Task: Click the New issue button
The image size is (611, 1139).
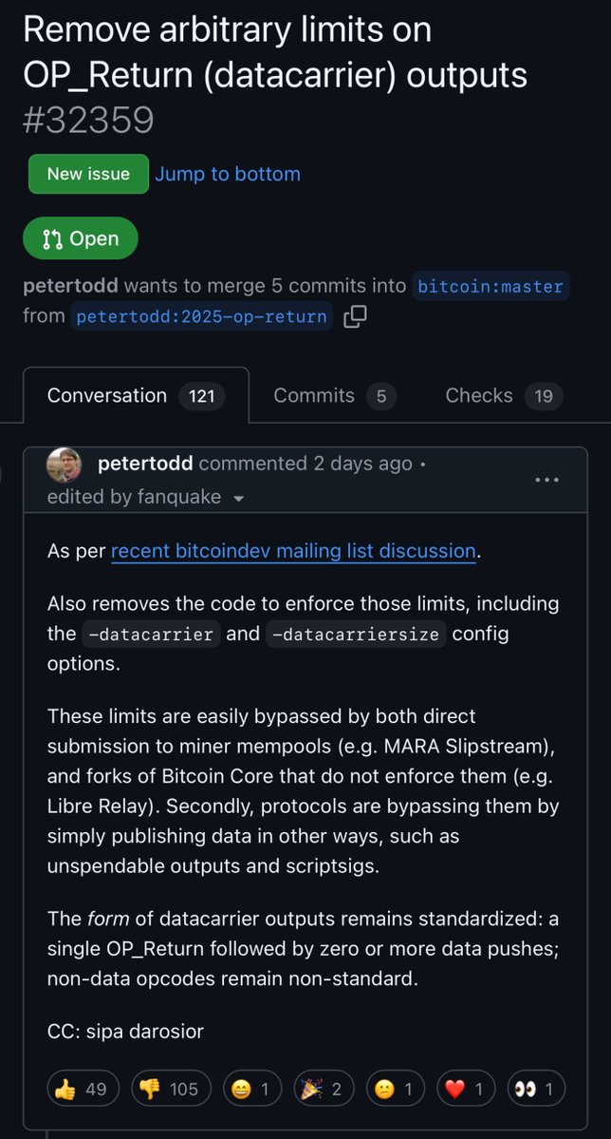Action: [88, 174]
